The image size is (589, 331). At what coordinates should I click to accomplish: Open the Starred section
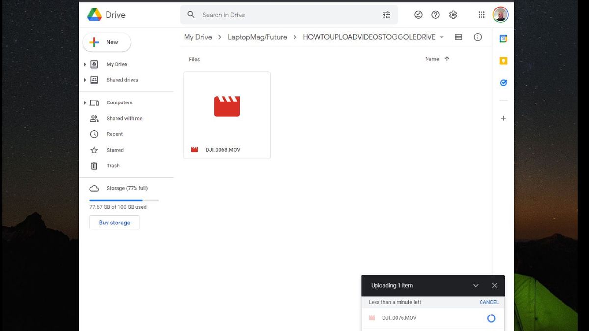[x=115, y=150]
